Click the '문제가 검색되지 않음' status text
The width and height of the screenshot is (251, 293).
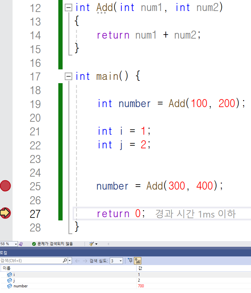pos(55,244)
